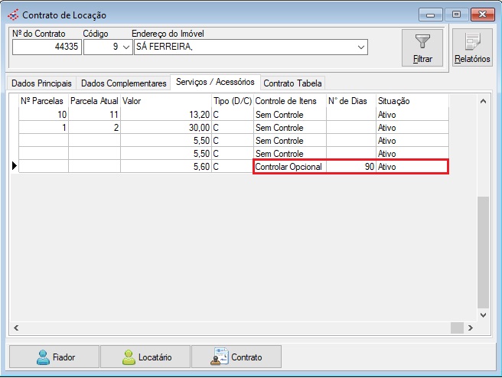Select the Controlar Opcional cell
502x378 pixels.
289,166
